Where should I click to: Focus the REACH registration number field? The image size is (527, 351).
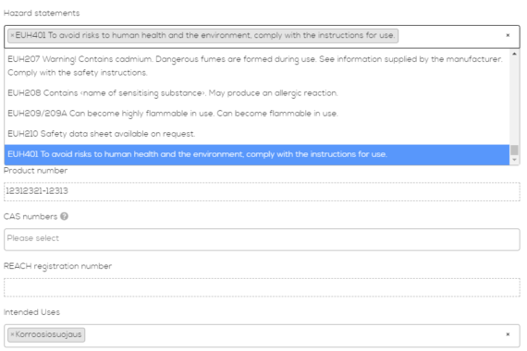(x=262, y=287)
